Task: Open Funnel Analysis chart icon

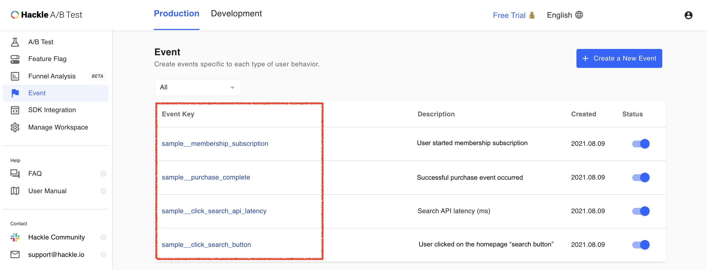Action: (15, 76)
